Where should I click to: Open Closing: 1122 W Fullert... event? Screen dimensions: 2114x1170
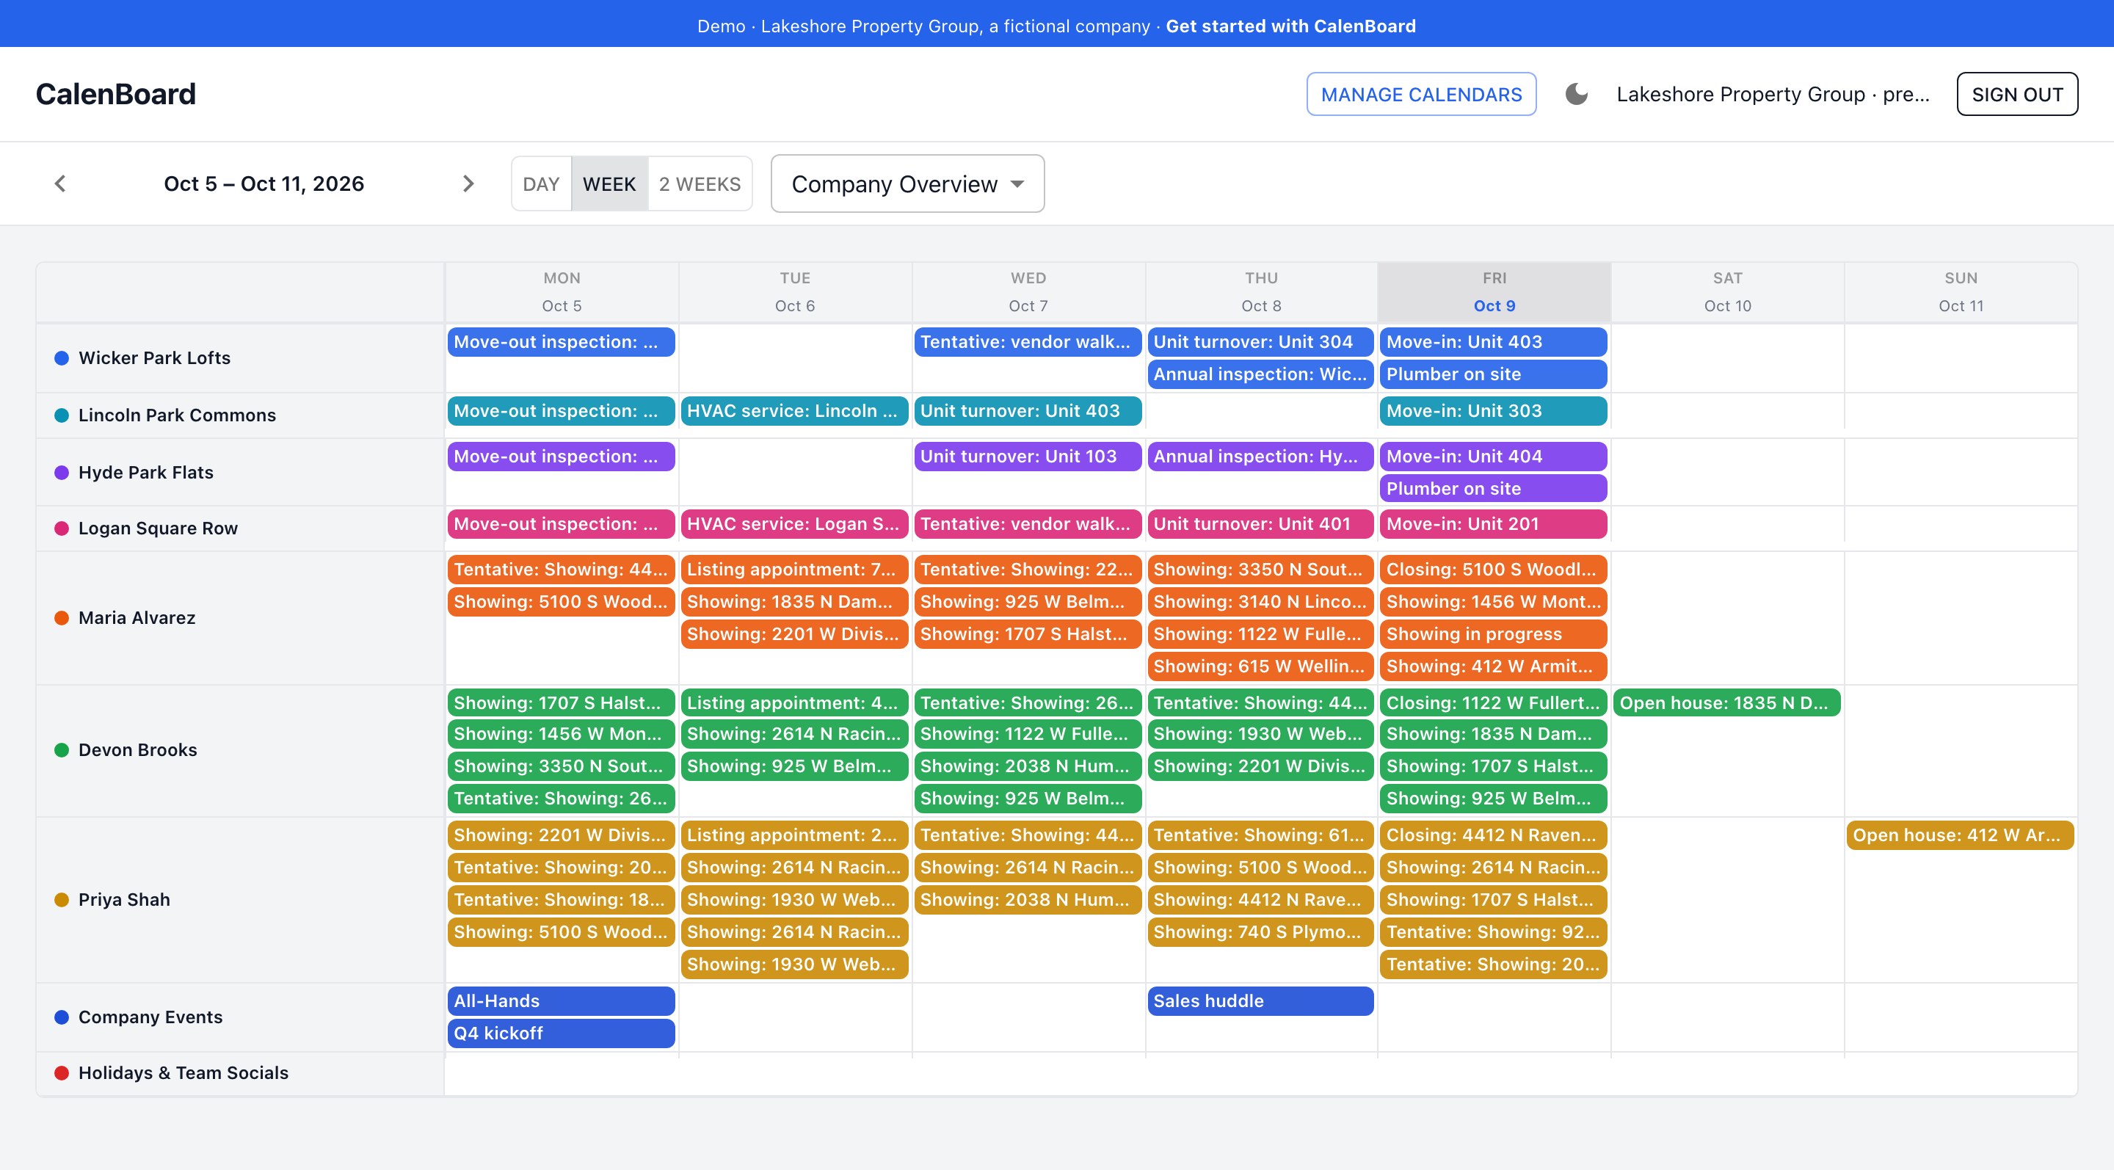[1494, 703]
